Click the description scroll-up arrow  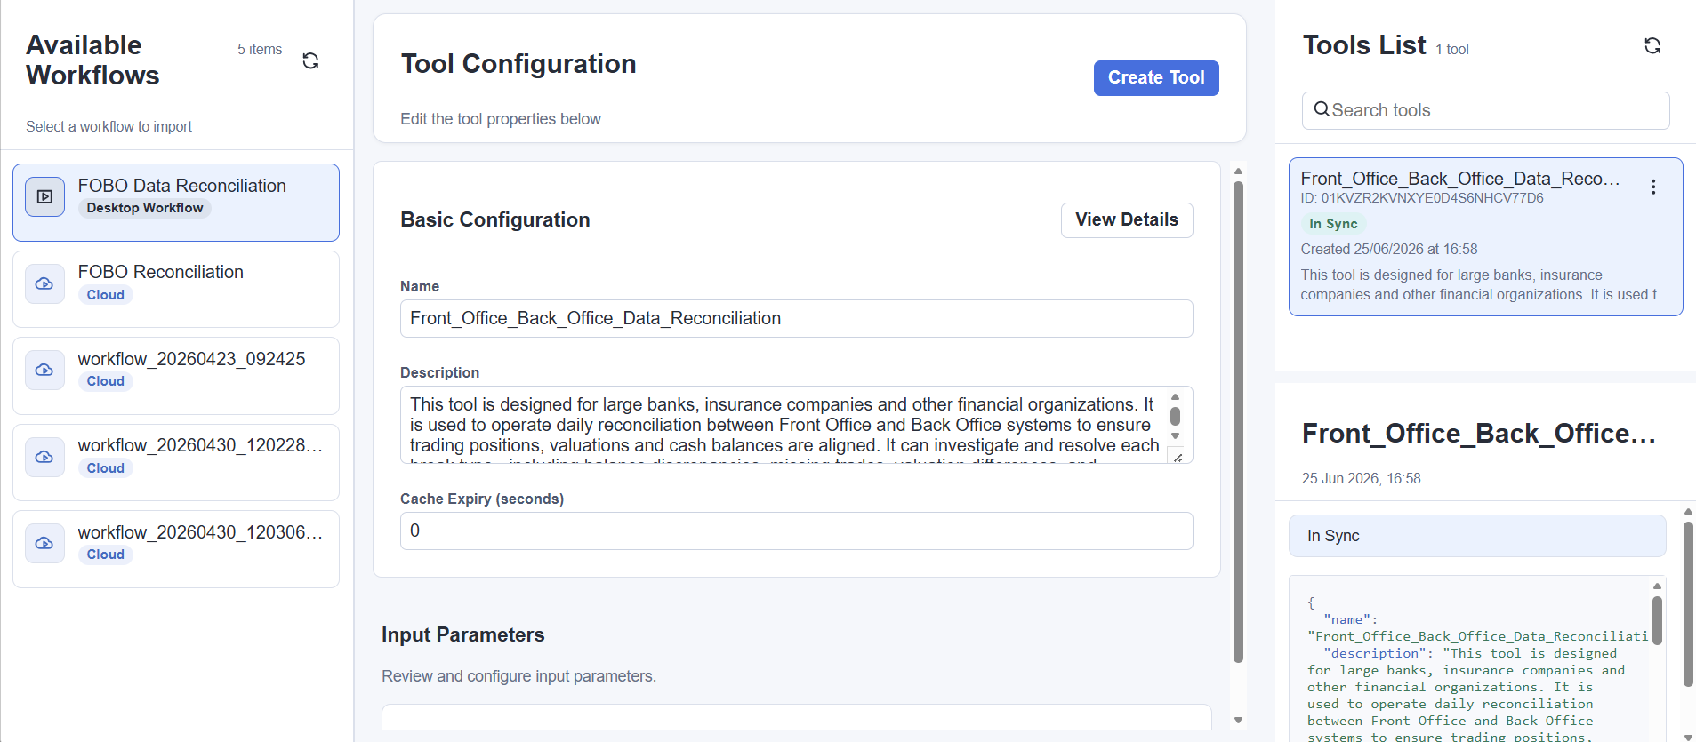[x=1175, y=397]
